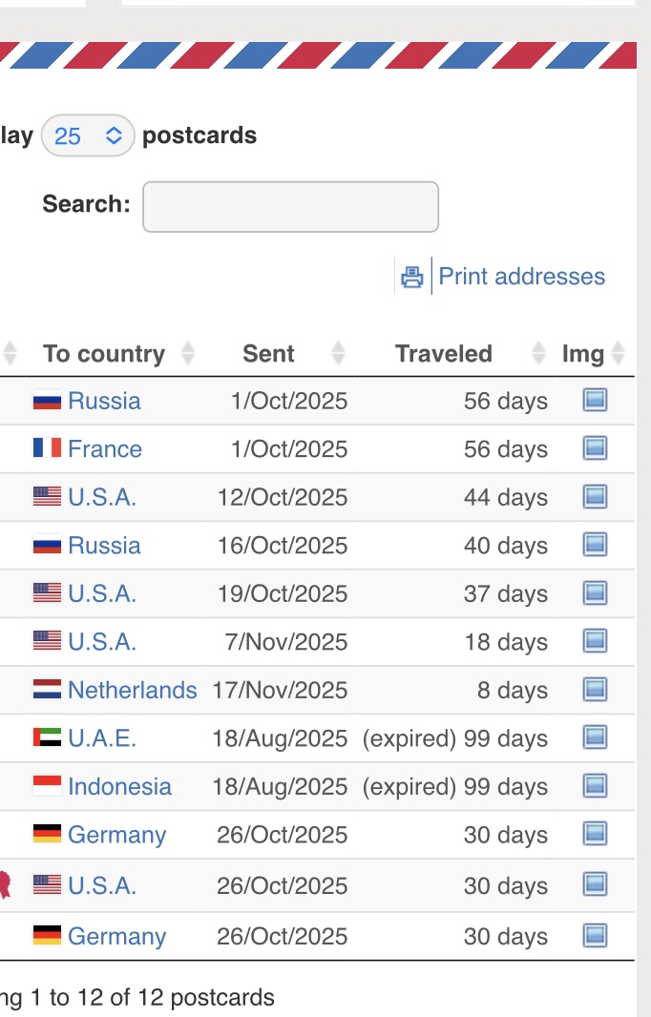The image size is (651, 1017).
Task: Click image icon in Indonesia row
Action: (595, 786)
